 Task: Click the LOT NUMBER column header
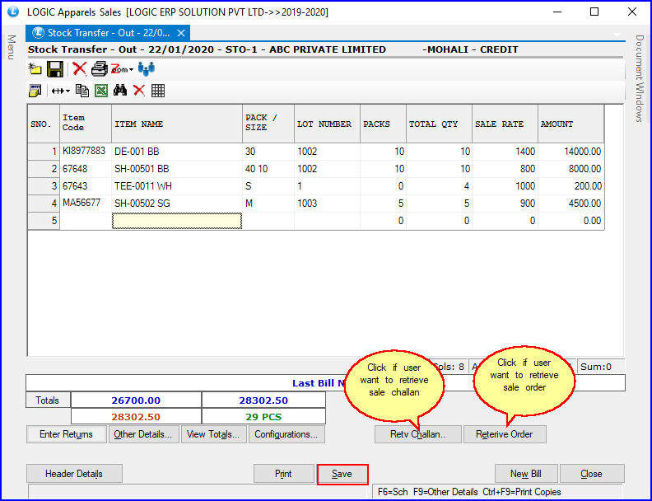click(x=327, y=124)
